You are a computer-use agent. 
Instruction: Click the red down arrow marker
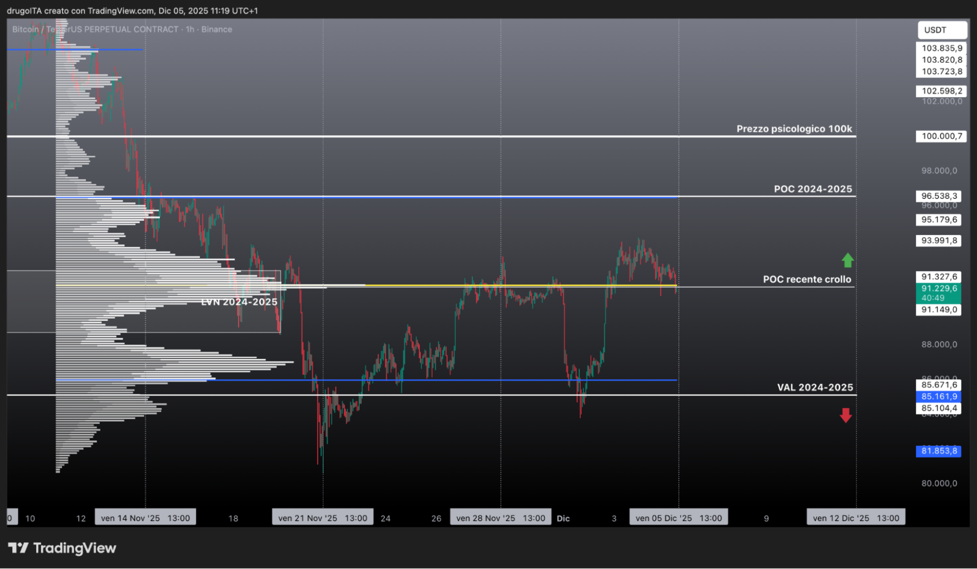click(x=846, y=415)
